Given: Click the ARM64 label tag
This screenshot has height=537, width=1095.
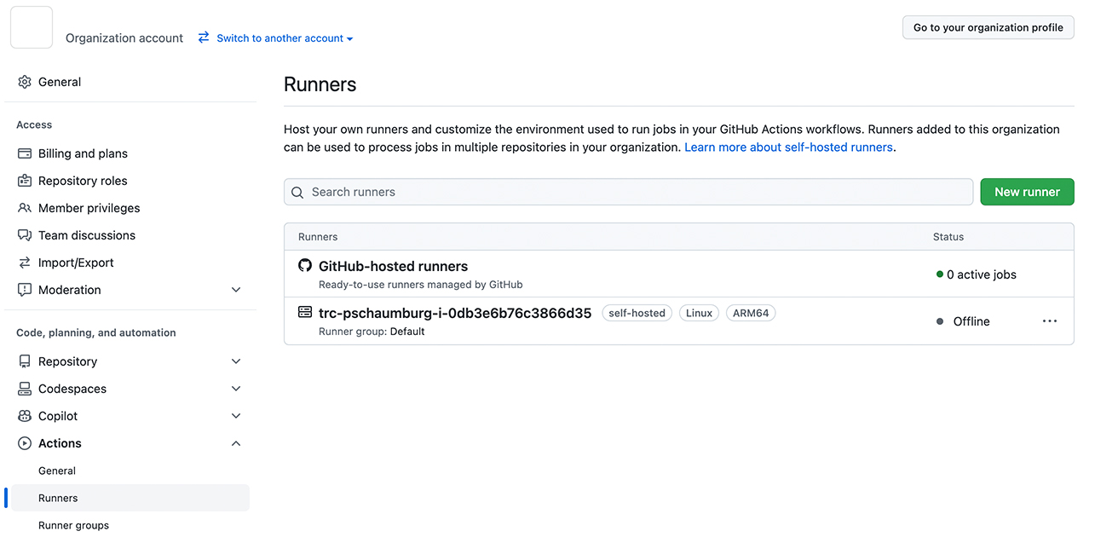Looking at the screenshot, I should 751,313.
